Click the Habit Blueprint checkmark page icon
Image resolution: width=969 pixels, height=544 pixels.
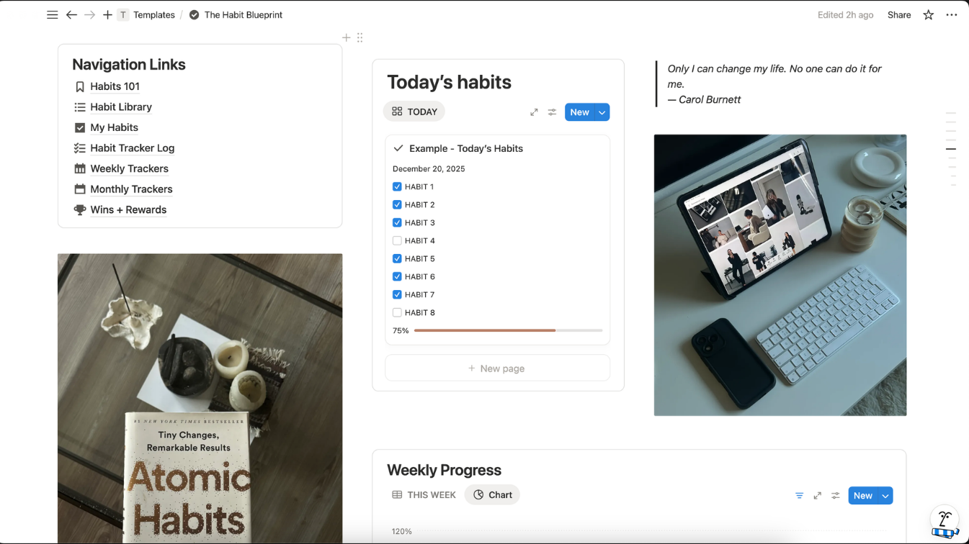[194, 14]
